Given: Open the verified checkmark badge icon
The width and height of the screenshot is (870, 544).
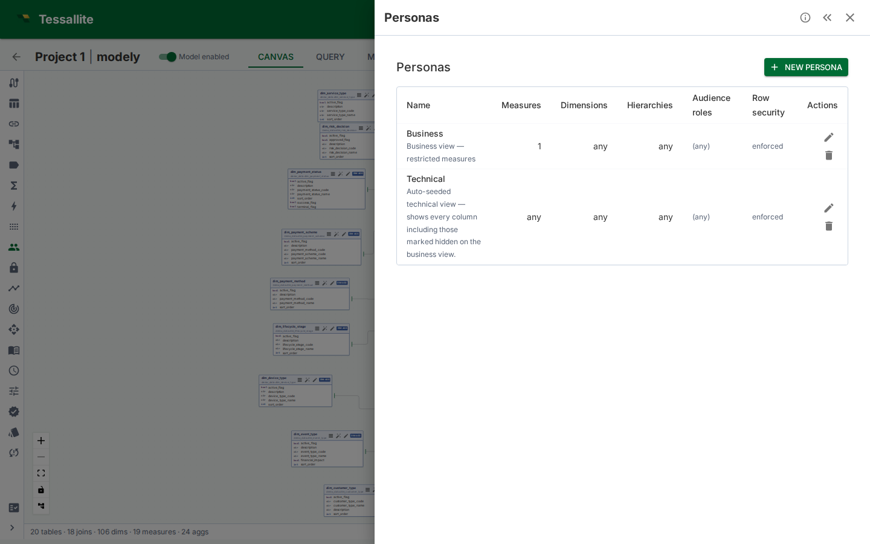Looking at the screenshot, I should pyautogui.click(x=13, y=412).
